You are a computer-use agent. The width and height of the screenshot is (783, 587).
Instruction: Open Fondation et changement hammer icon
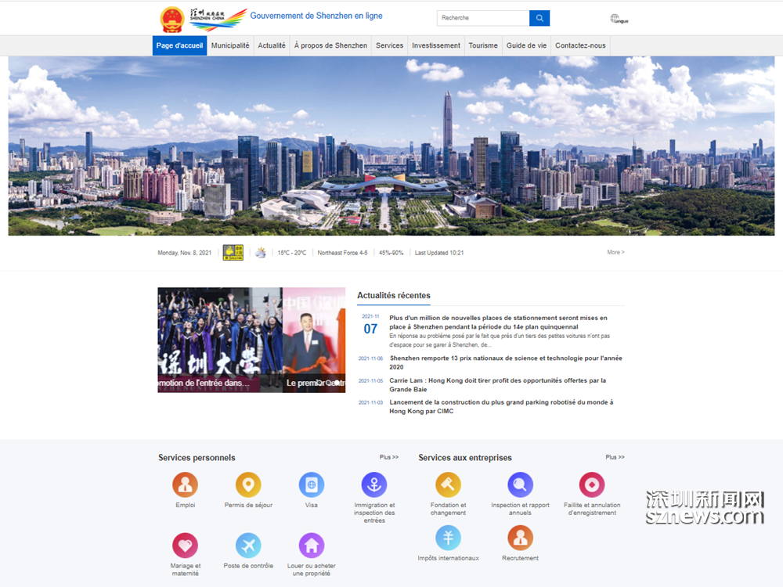pyautogui.click(x=448, y=484)
